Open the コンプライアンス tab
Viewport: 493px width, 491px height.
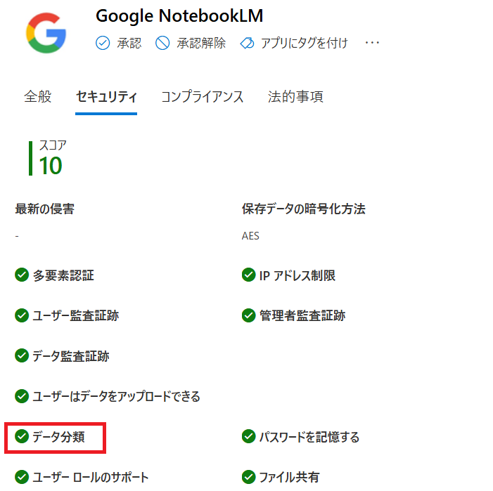[x=203, y=97]
